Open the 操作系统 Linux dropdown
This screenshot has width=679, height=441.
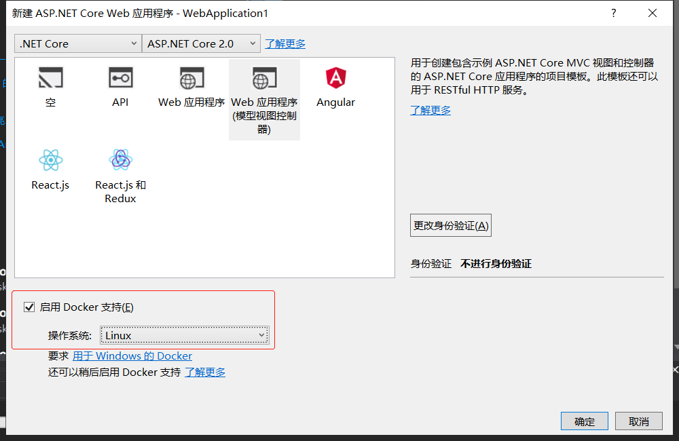(185, 335)
